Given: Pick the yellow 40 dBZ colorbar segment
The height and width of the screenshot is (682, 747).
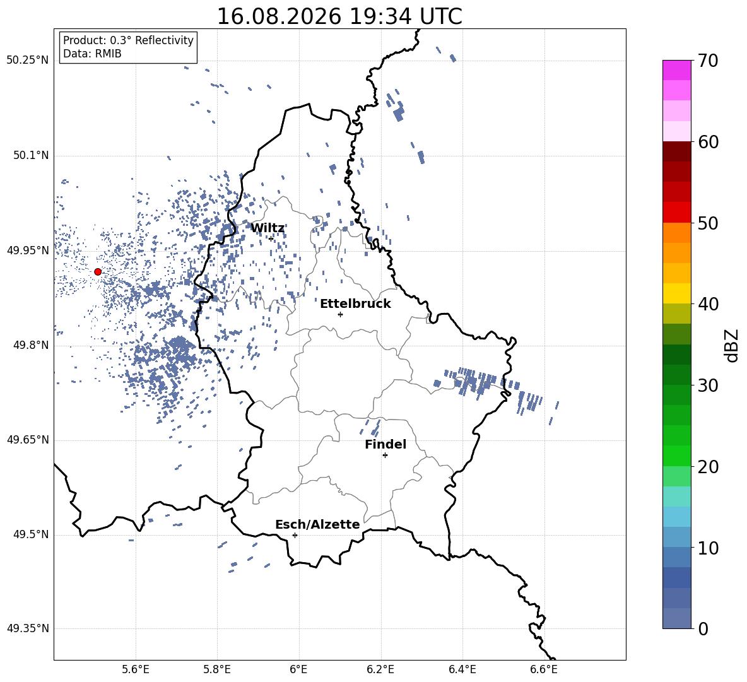Looking at the screenshot, I should pyautogui.click(x=676, y=293).
